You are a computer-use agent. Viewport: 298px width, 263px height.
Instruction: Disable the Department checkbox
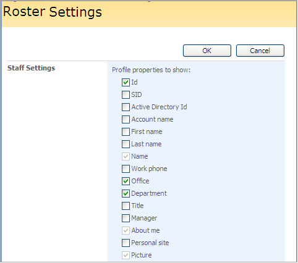click(x=126, y=193)
